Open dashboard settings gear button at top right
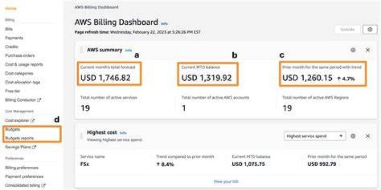This screenshot has height=190, width=381. 370,30
